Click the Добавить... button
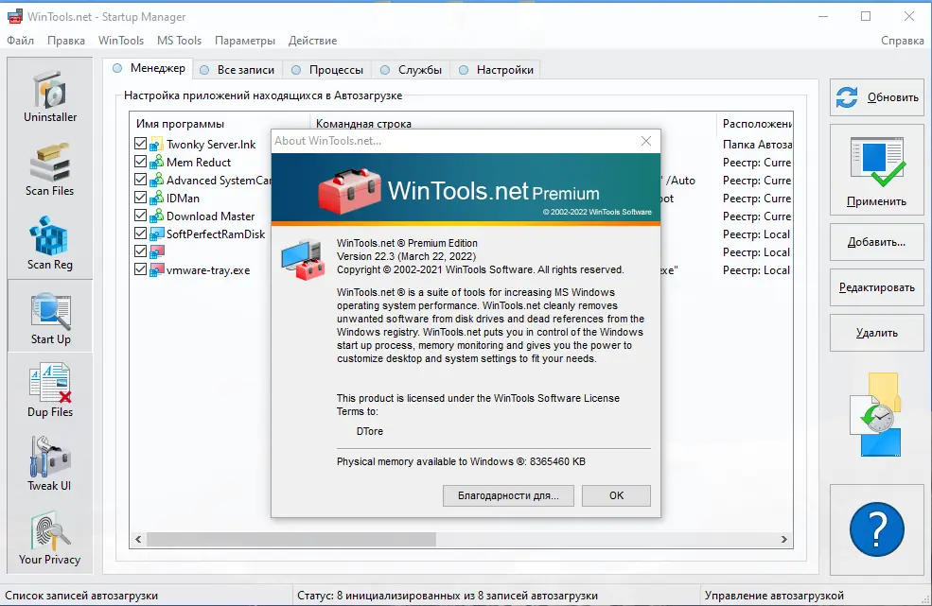The image size is (932, 606). click(x=877, y=242)
